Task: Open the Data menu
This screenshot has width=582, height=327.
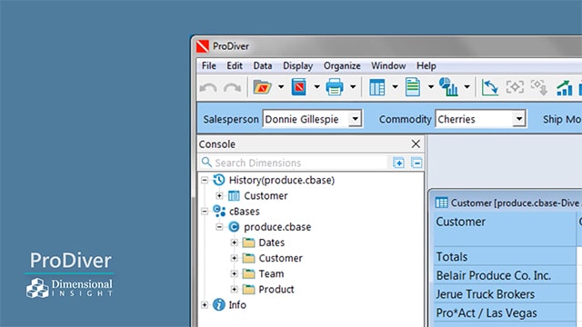Action: tap(263, 66)
